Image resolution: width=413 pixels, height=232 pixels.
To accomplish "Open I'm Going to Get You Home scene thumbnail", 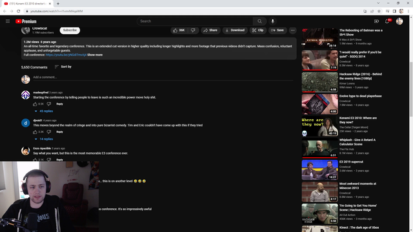I will [320, 213].
